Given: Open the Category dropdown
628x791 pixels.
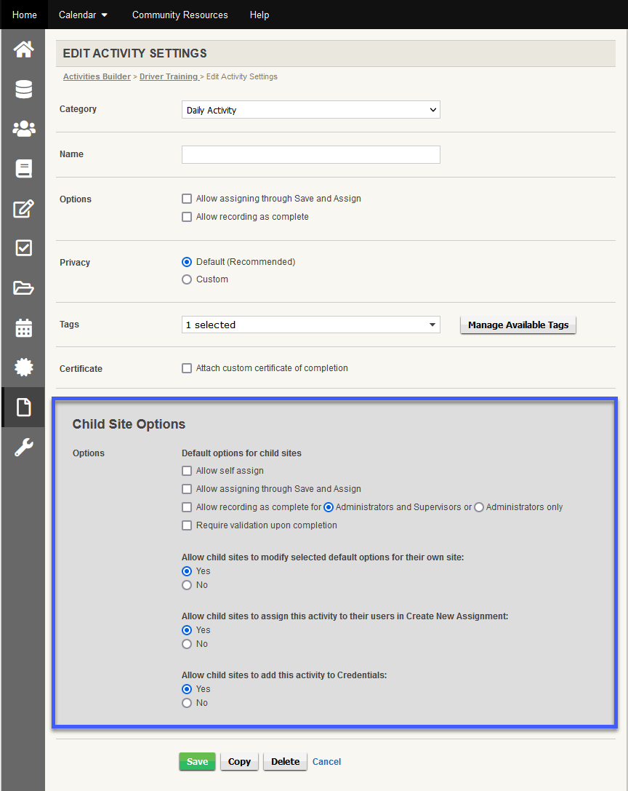Looking at the screenshot, I should [310, 109].
